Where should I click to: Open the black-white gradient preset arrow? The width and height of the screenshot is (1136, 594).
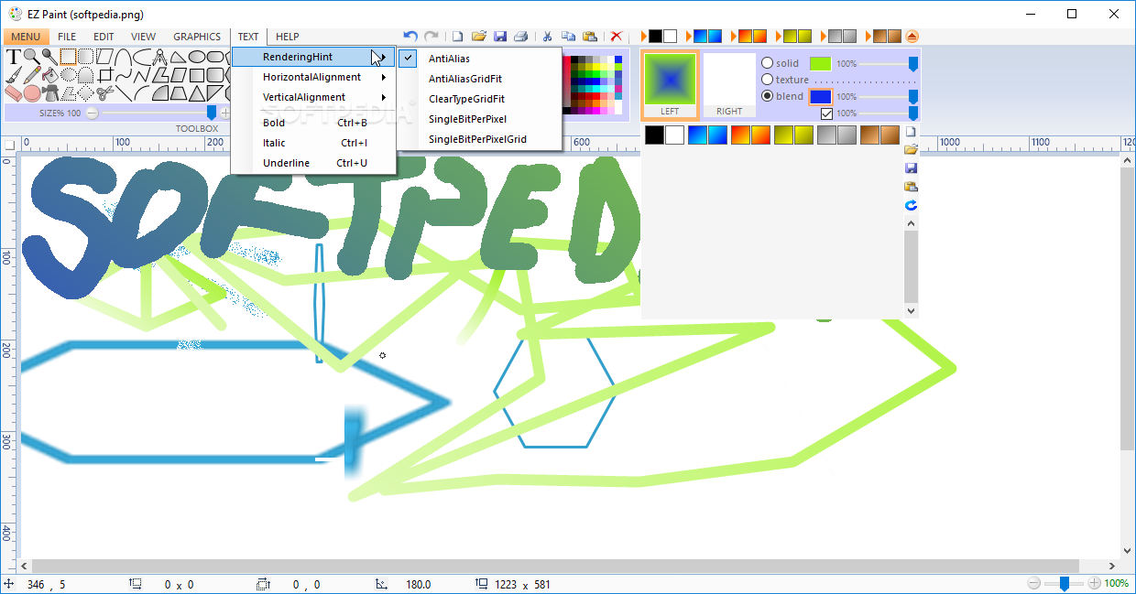[x=643, y=36]
